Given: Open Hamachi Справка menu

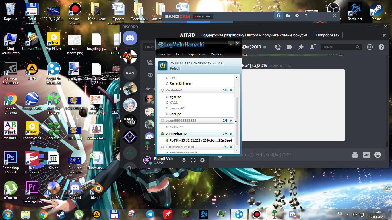Looking at the screenshot, I should (217, 54).
